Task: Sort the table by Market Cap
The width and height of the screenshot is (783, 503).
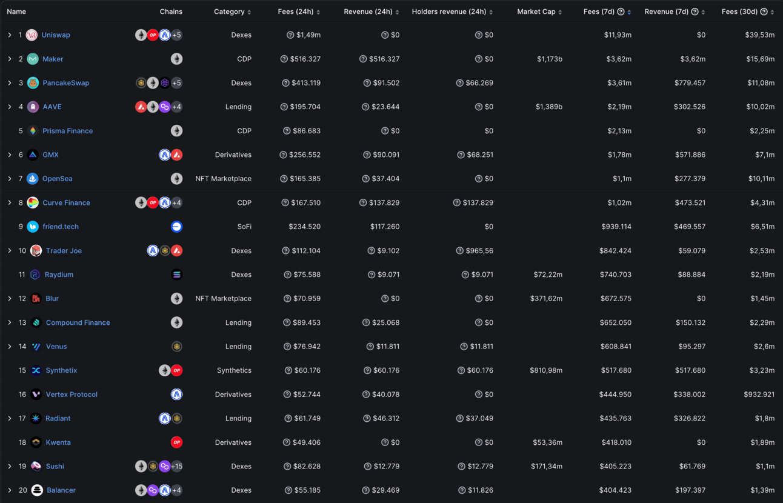Action: pos(540,12)
